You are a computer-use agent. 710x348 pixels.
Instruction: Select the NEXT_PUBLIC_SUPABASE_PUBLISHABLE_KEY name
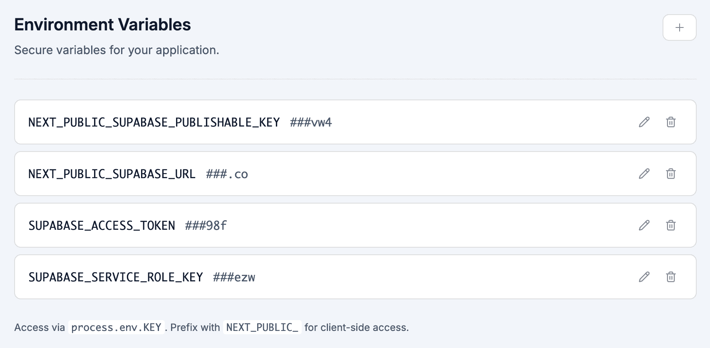point(154,122)
